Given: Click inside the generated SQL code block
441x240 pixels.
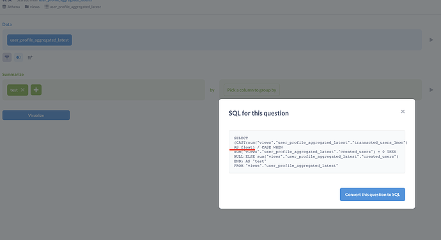Looking at the screenshot, I should coord(317,152).
